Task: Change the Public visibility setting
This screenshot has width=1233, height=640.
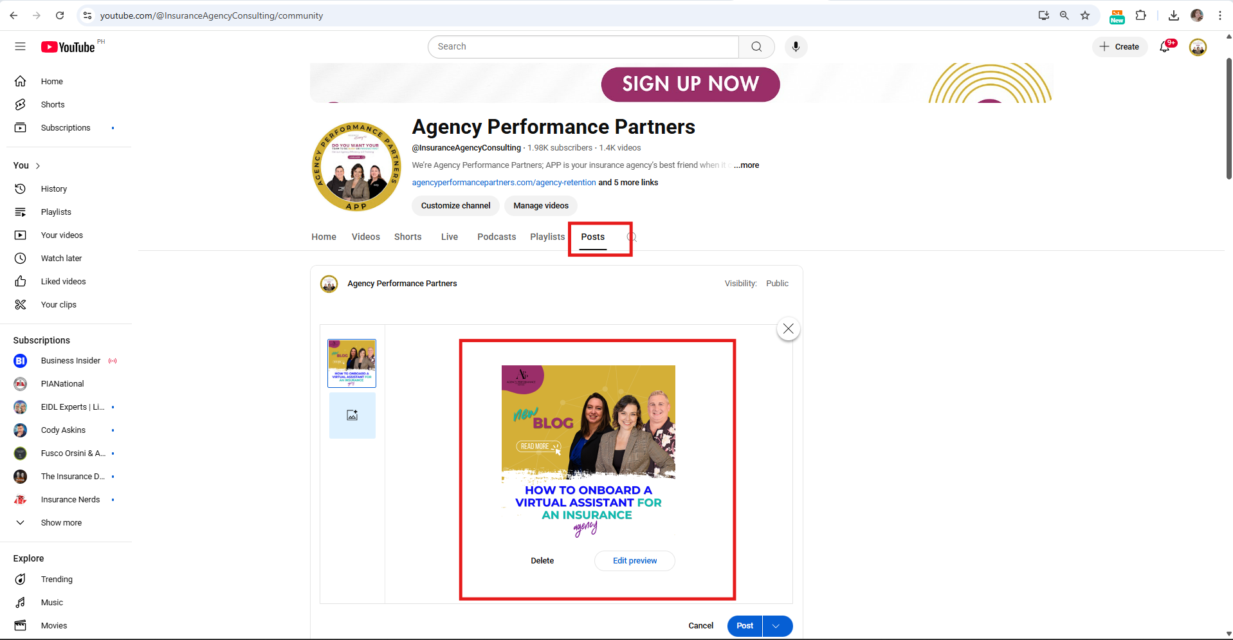Action: point(777,283)
